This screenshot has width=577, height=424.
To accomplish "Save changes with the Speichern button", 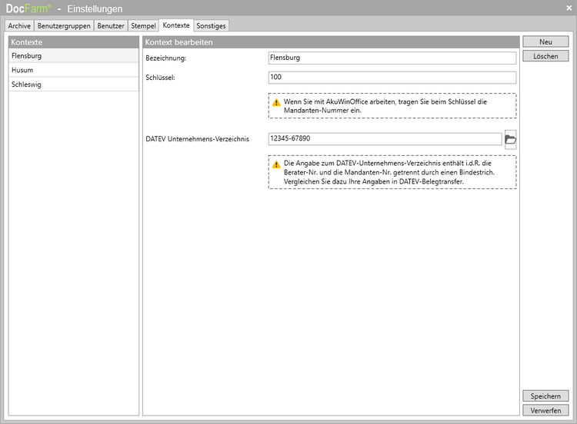I will pyautogui.click(x=545, y=396).
